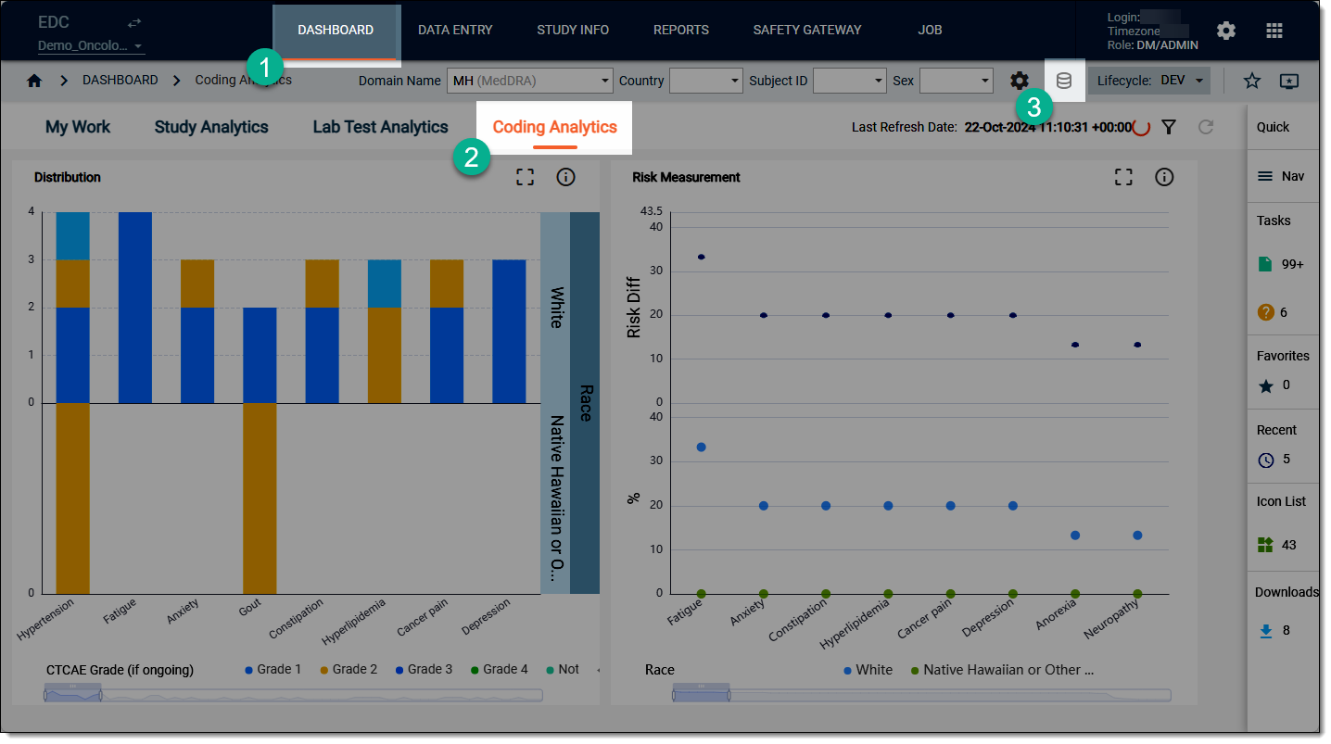The height and width of the screenshot is (744, 1331).
Task: Open the DATA ENTRY menu
Action: point(455,31)
